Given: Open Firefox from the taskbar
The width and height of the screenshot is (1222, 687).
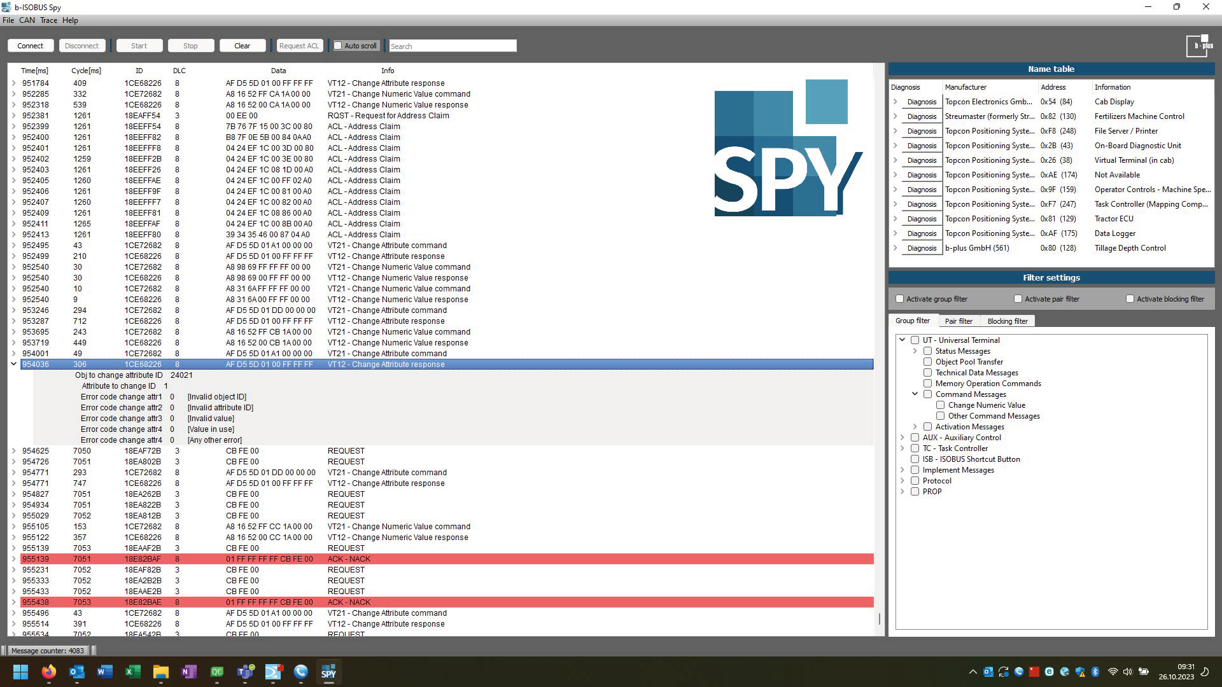Looking at the screenshot, I should (49, 672).
